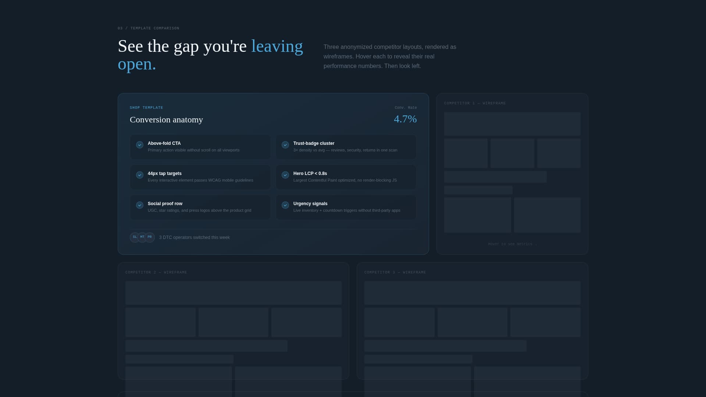Click 'COMPETITOR 1 — WIREFRAME' label
706x397 pixels.
coord(475,103)
